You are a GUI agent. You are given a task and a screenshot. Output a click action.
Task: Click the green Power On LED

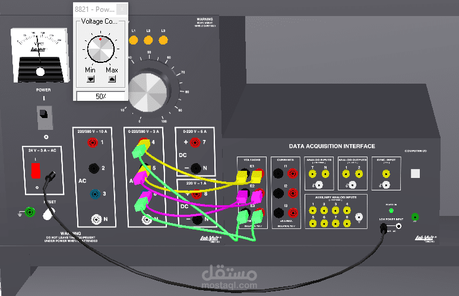click(391, 211)
